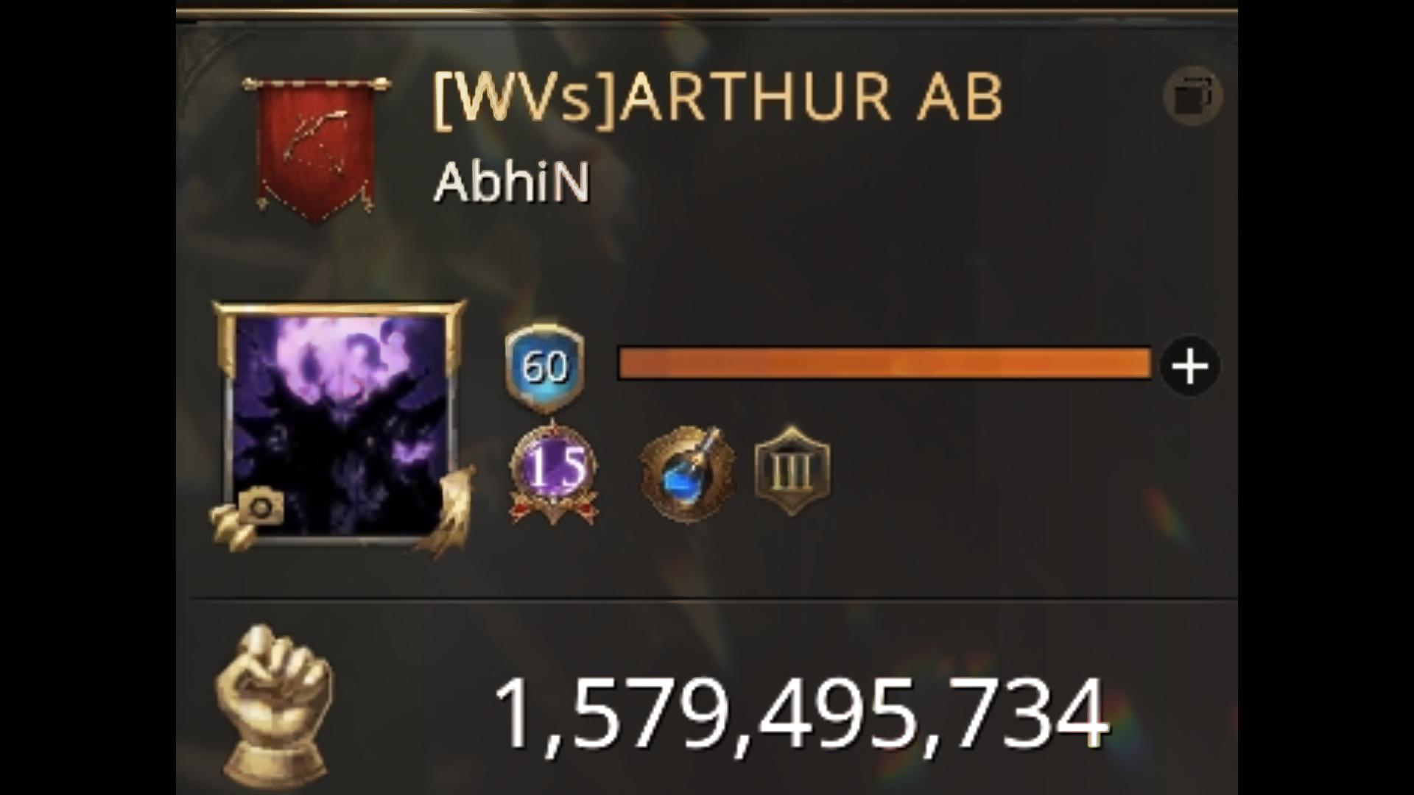Click the bow emblem on banner
The image size is (1414, 795).
318,140
